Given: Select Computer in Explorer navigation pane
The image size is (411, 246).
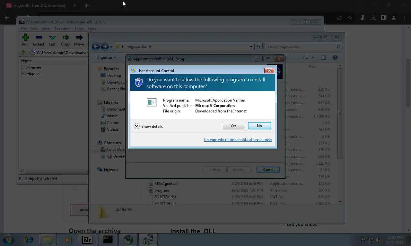Looking at the screenshot, I should coord(113,143).
